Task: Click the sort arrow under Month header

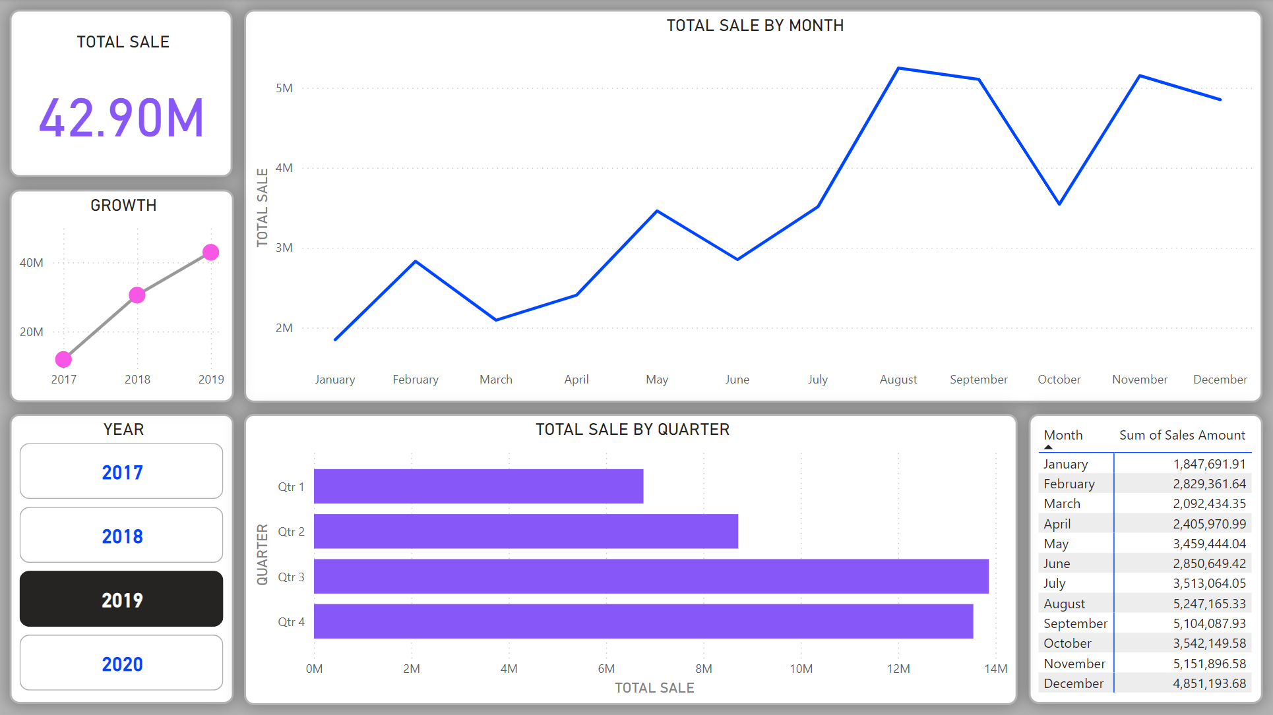Action: [x=1048, y=447]
